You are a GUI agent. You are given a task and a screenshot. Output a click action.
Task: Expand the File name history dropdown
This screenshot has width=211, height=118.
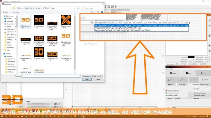[79, 76]
